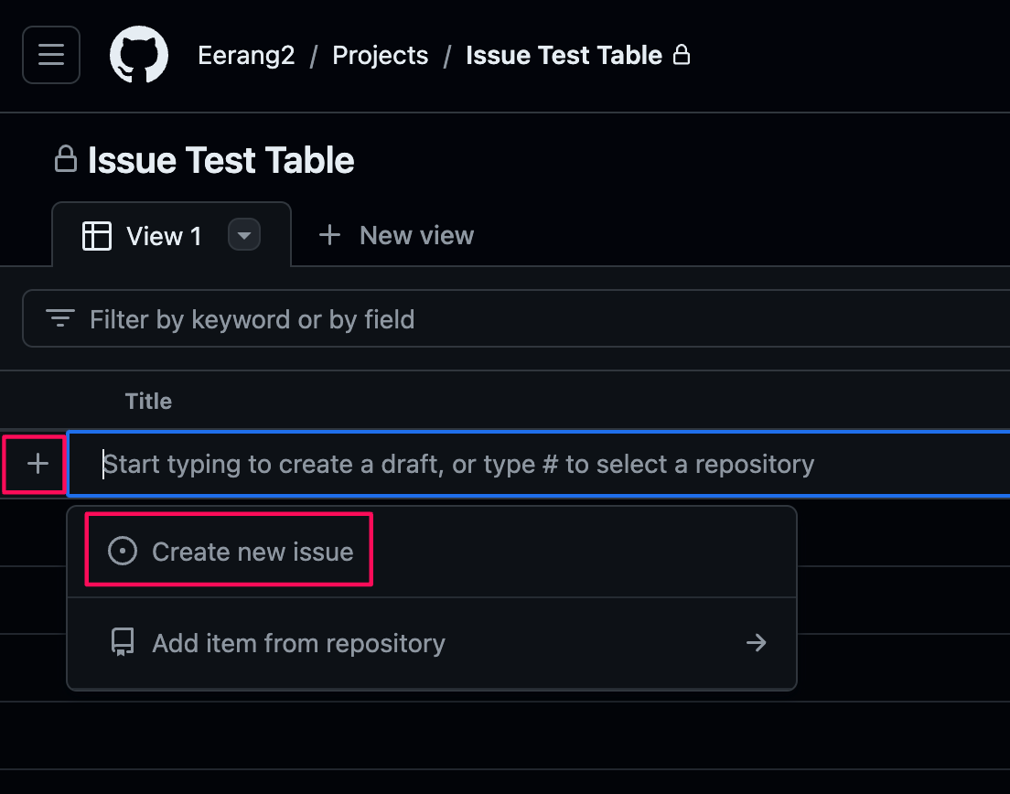Open the Eerang2 profile link

pyautogui.click(x=246, y=55)
